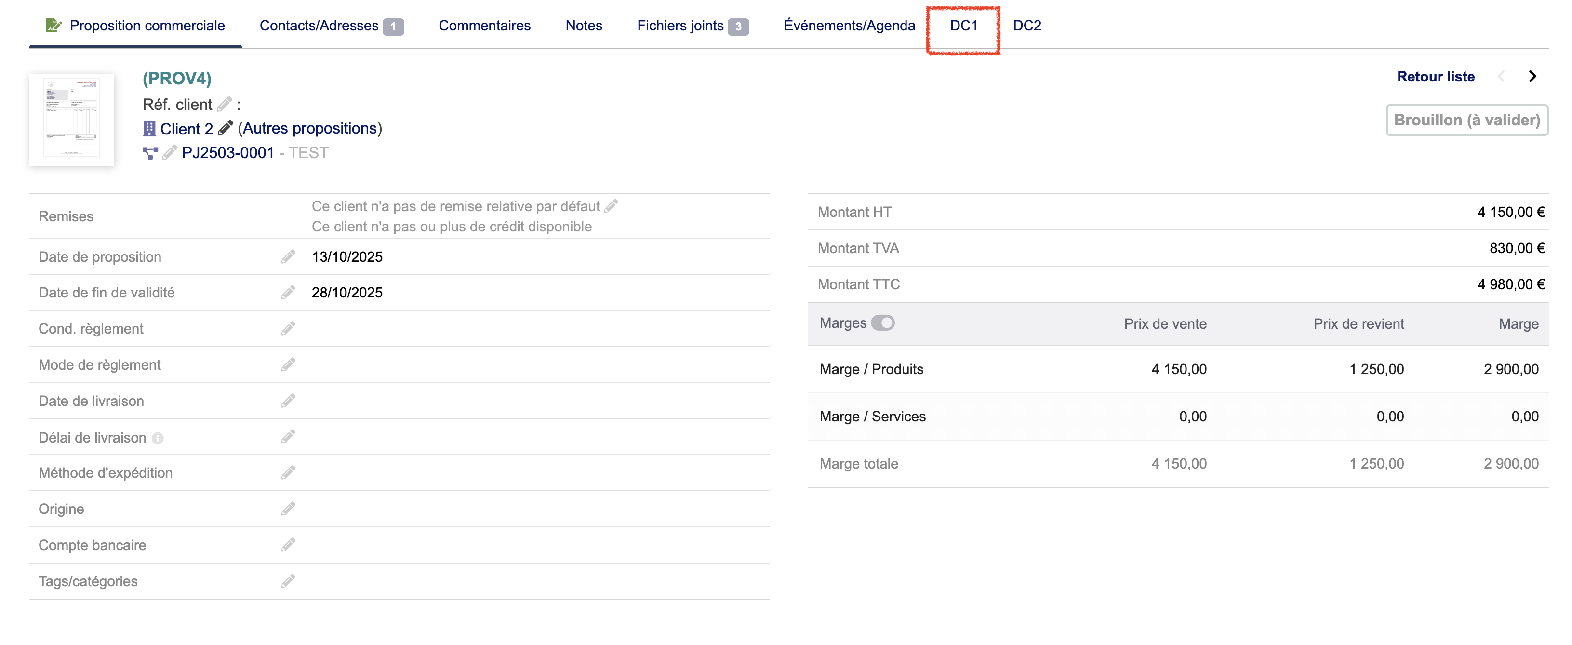The width and height of the screenshot is (1572, 645).
Task: Open project link PJ2503-0001
Action: (227, 152)
